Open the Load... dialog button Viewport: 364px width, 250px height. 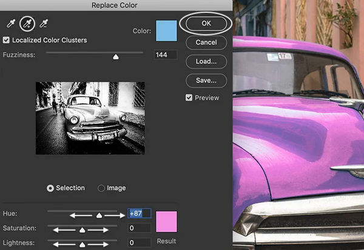(206, 61)
